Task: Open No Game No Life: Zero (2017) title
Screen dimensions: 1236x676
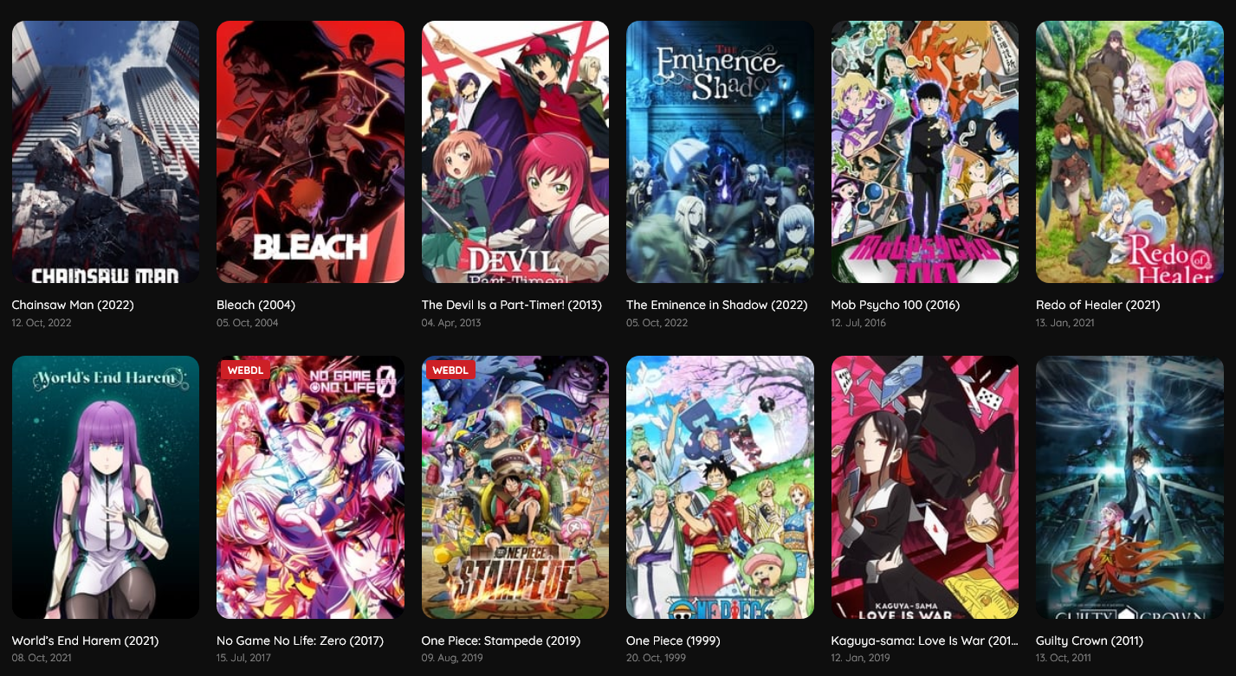Action: click(301, 641)
